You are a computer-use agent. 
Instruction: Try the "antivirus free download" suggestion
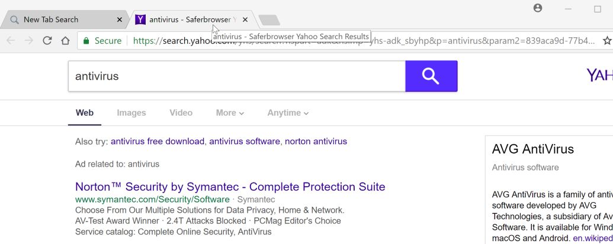pyautogui.click(x=157, y=141)
